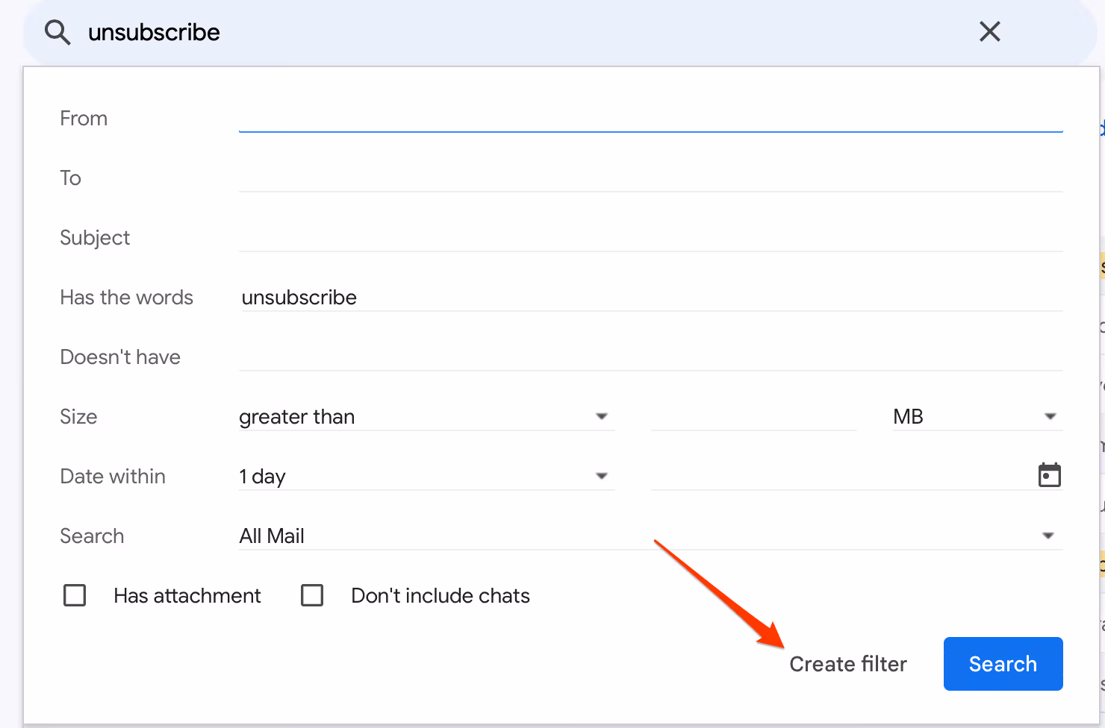Click the X to clear the search query
The image size is (1105, 728).
click(x=989, y=31)
